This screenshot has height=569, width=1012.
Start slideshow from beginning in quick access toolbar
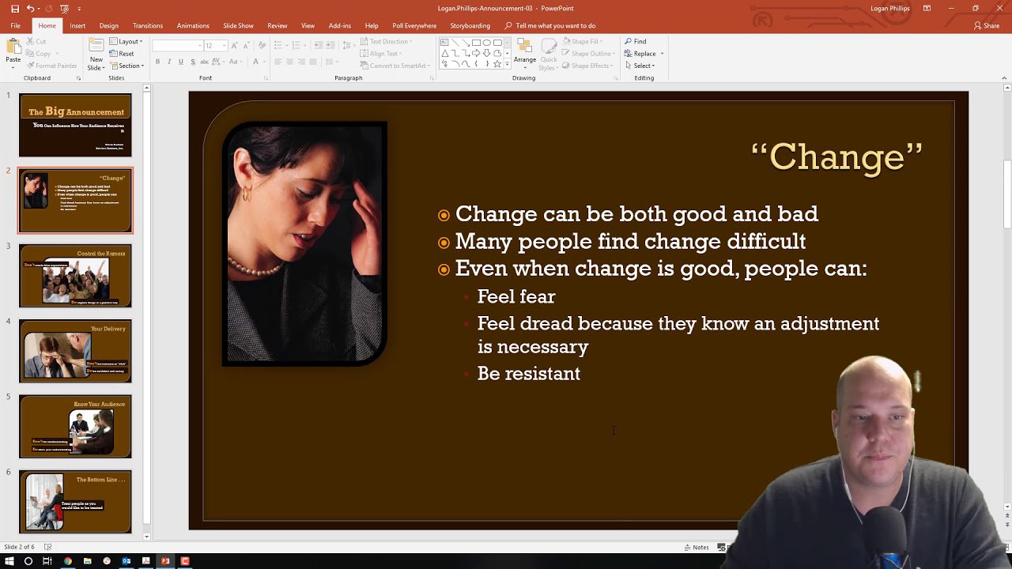click(x=65, y=9)
